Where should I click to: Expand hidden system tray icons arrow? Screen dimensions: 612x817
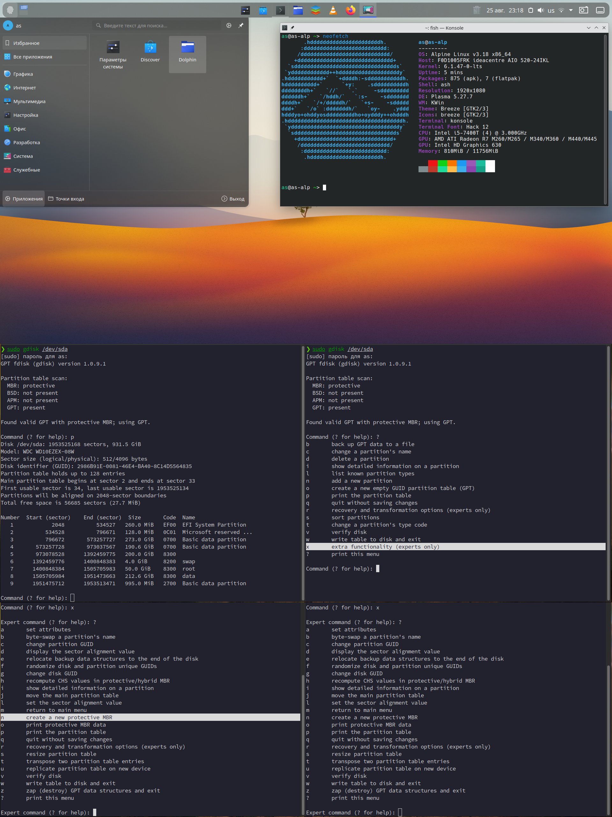coord(571,10)
